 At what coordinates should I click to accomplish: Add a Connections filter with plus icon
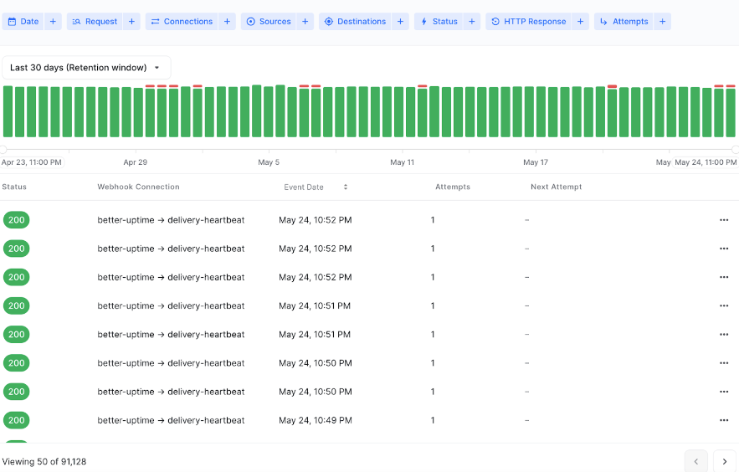(x=227, y=21)
